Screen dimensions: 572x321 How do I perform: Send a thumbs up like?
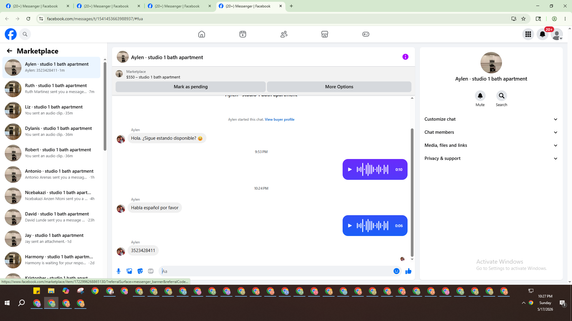pyautogui.click(x=408, y=271)
